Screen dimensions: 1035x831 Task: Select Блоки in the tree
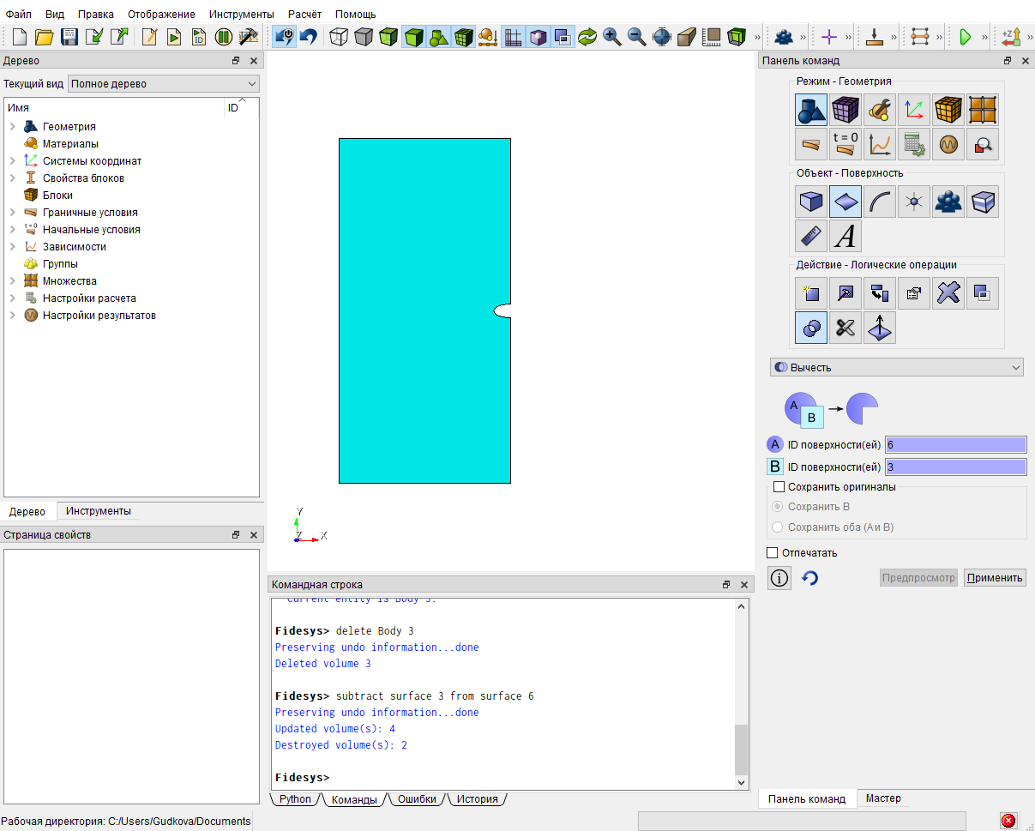(57, 196)
